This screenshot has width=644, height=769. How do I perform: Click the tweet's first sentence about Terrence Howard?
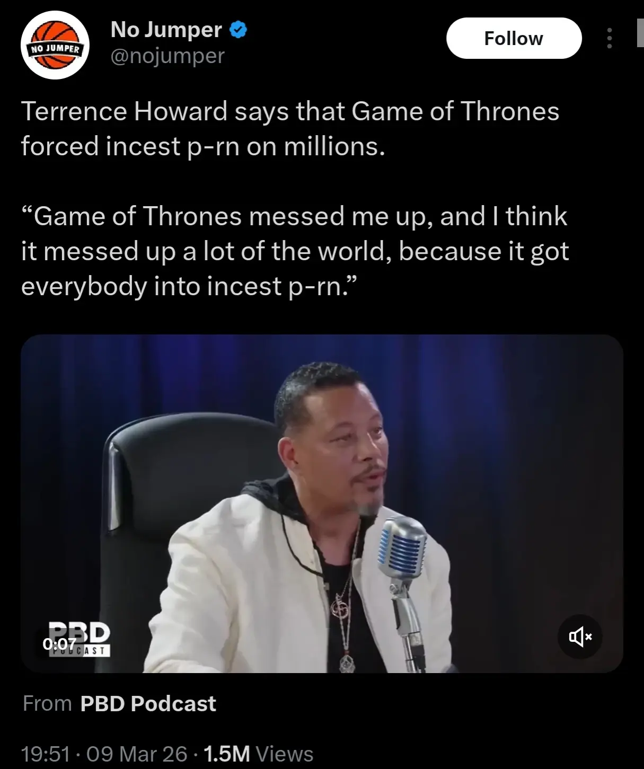(x=290, y=129)
